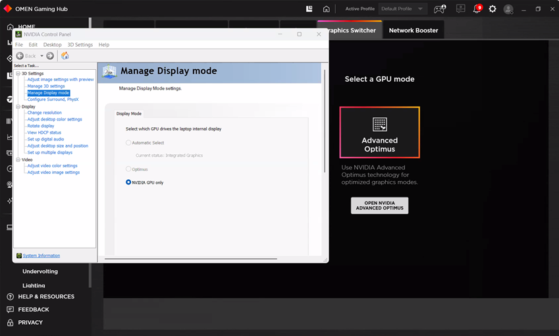Screen dimensions: 559x336
Task: Open the Edit menu in NVIDIA Control Panel
Action: point(33,45)
